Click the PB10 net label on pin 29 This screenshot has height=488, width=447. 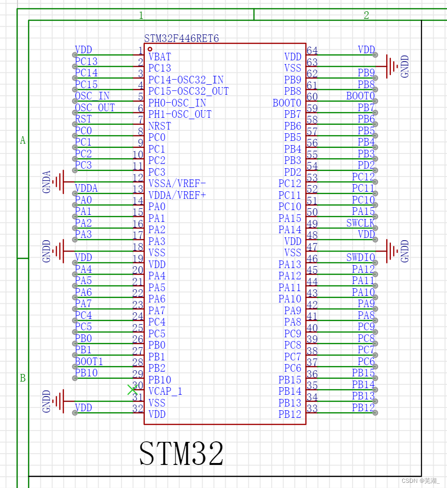pos(86,373)
